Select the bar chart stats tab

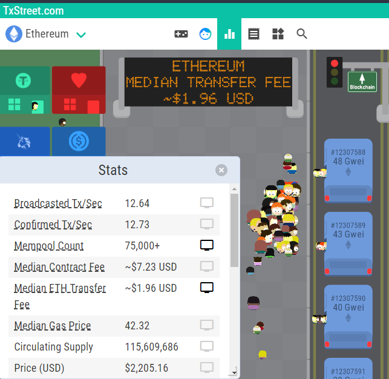coord(229,34)
